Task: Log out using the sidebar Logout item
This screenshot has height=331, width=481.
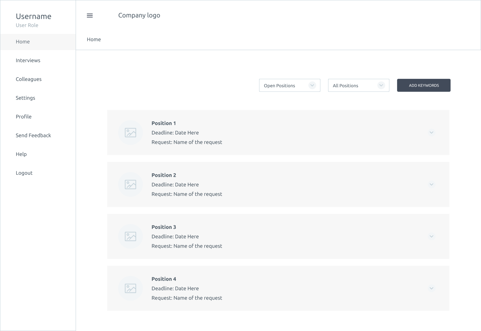Action: pos(24,173)
